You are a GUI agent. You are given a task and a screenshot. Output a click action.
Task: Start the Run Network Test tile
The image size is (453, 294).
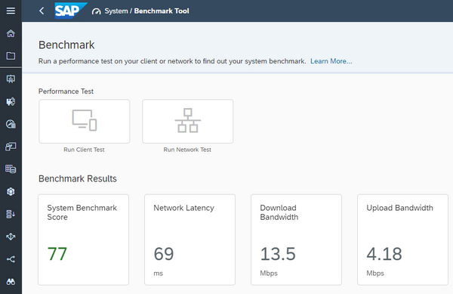188,122
